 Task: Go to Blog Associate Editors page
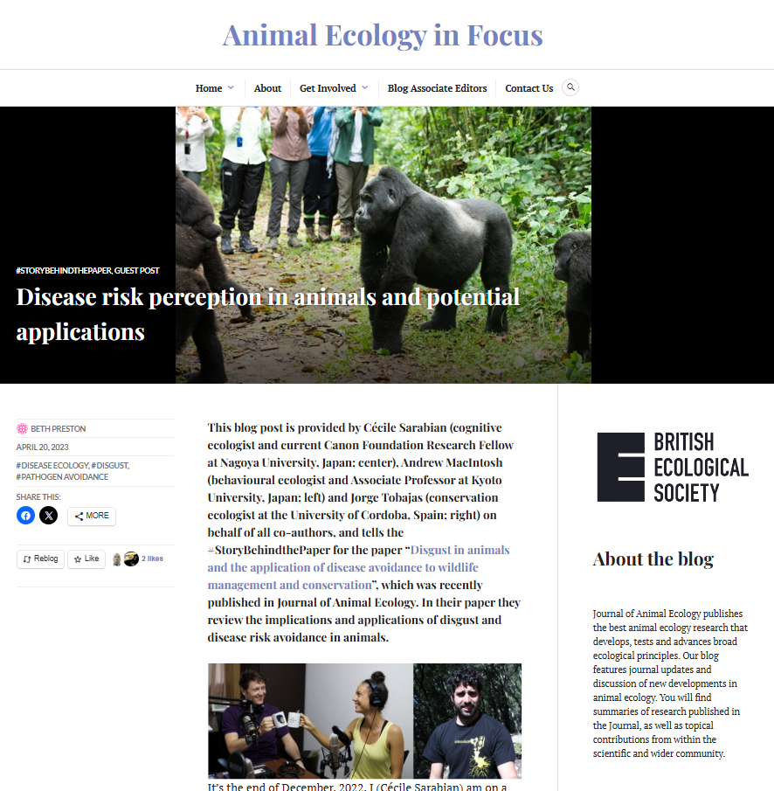(x=437, y=88)
